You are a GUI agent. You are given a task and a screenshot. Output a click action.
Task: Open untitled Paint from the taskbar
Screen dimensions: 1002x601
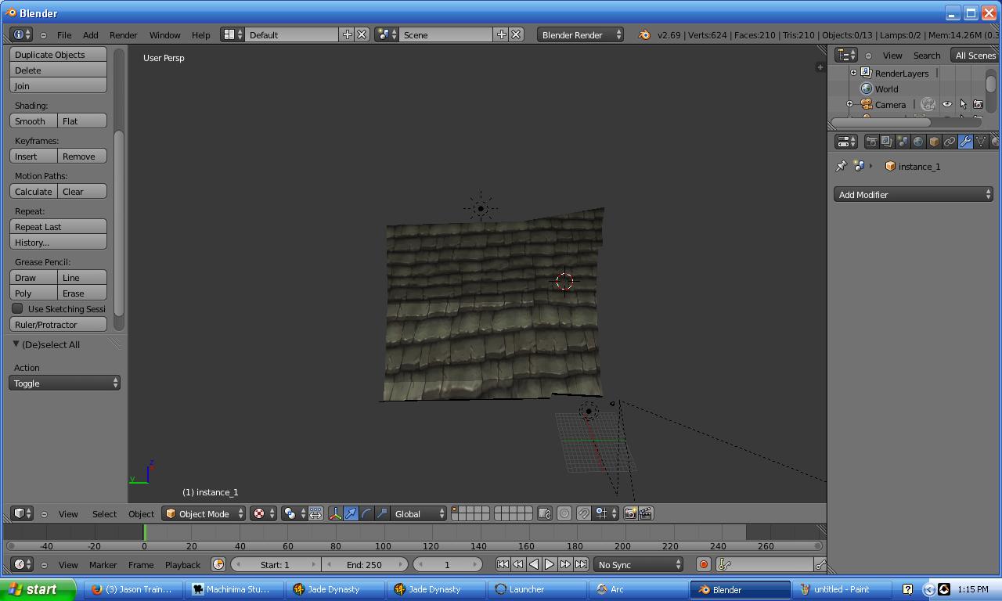(843, 589)
